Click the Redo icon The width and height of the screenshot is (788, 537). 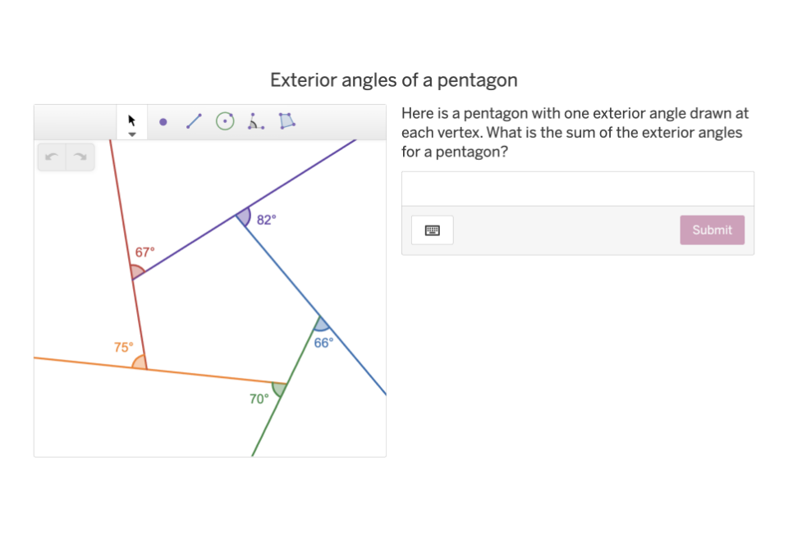(80, 157)
